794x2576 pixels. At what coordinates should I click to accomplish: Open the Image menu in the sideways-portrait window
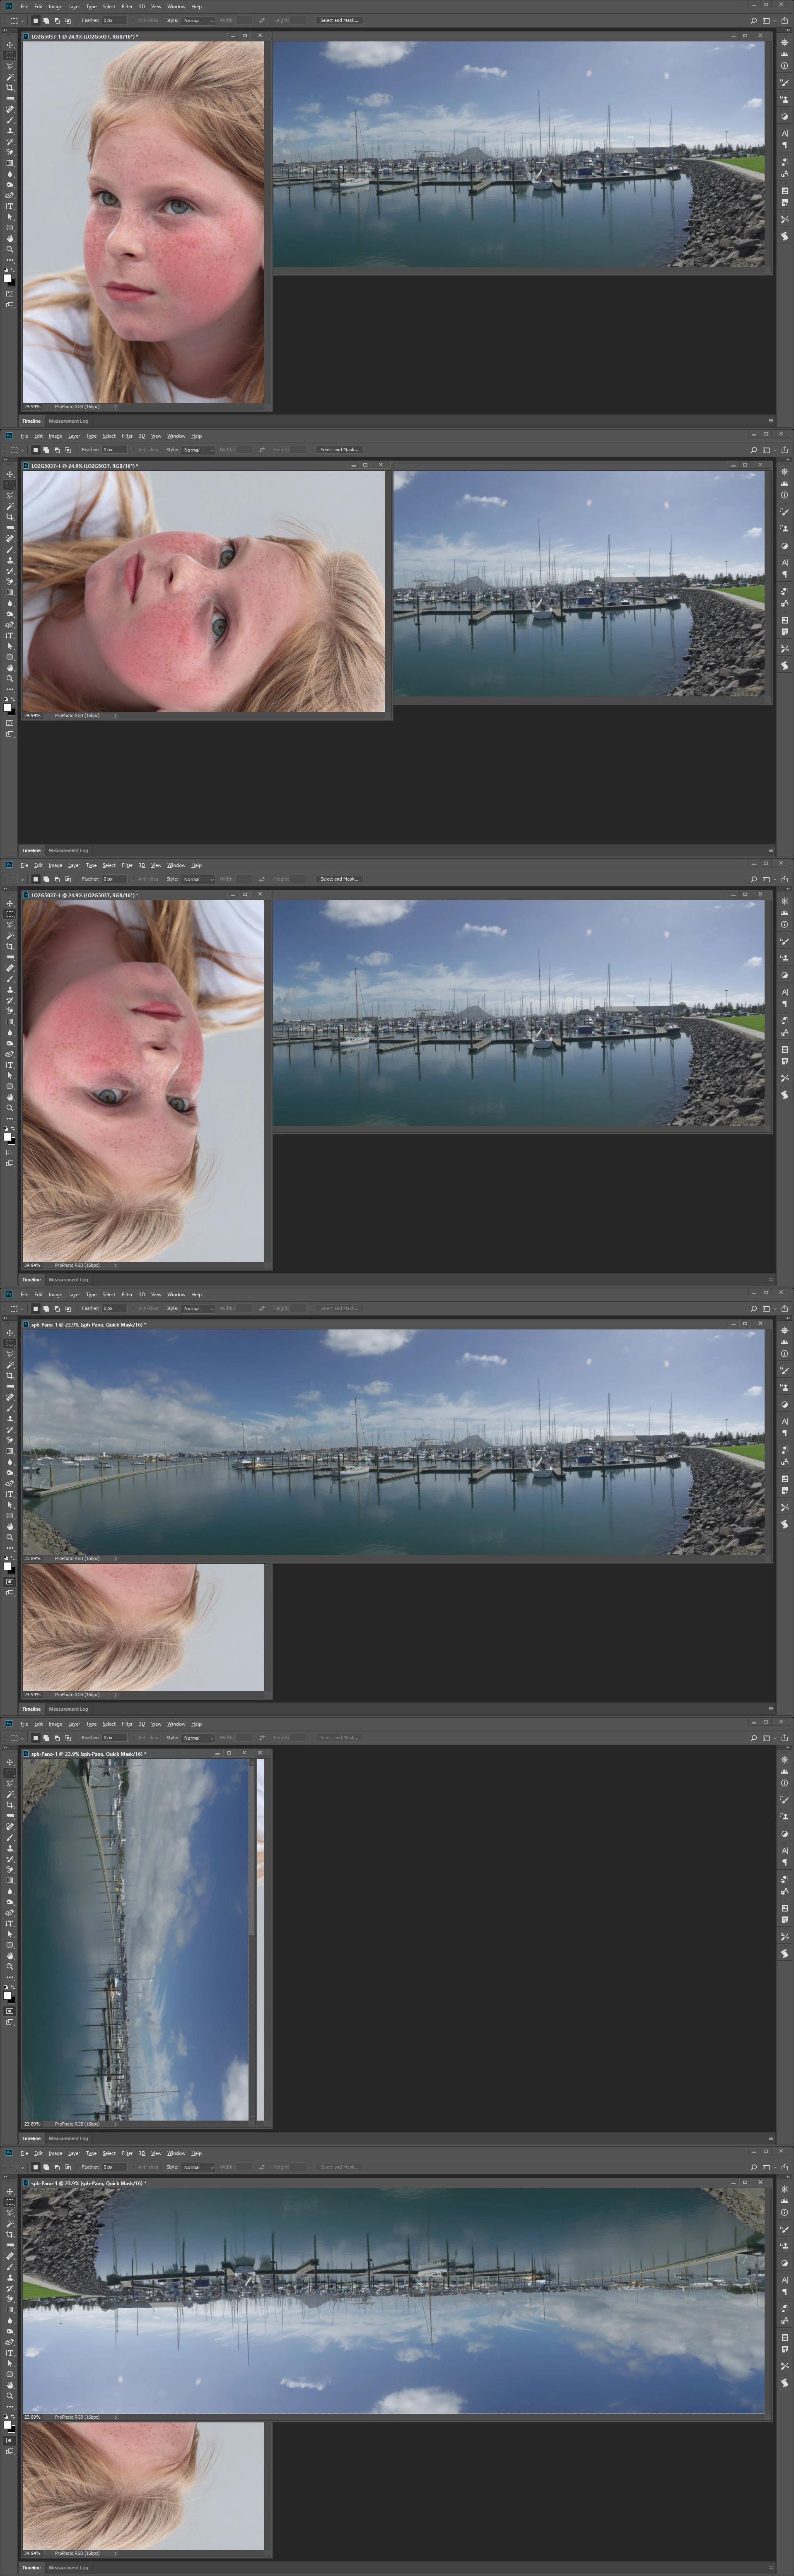coord(55,436)
